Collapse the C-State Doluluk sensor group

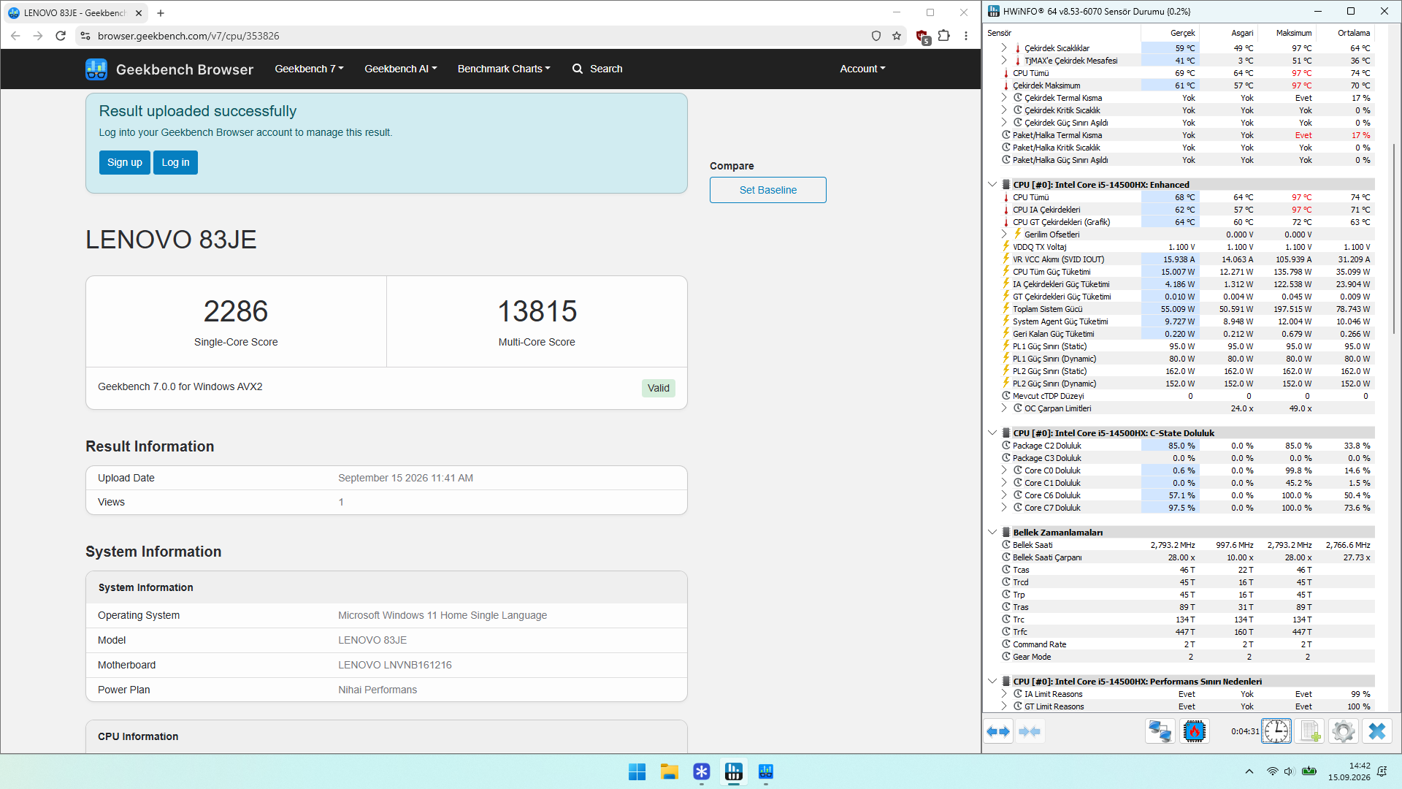click(992, 433)
